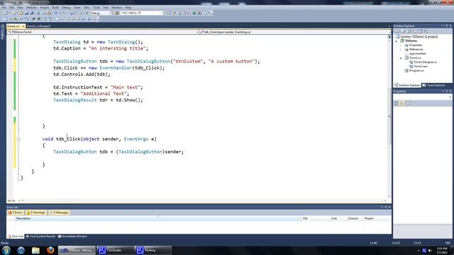
Task: Open the Windows Start orb
Action: pos(6,250)
